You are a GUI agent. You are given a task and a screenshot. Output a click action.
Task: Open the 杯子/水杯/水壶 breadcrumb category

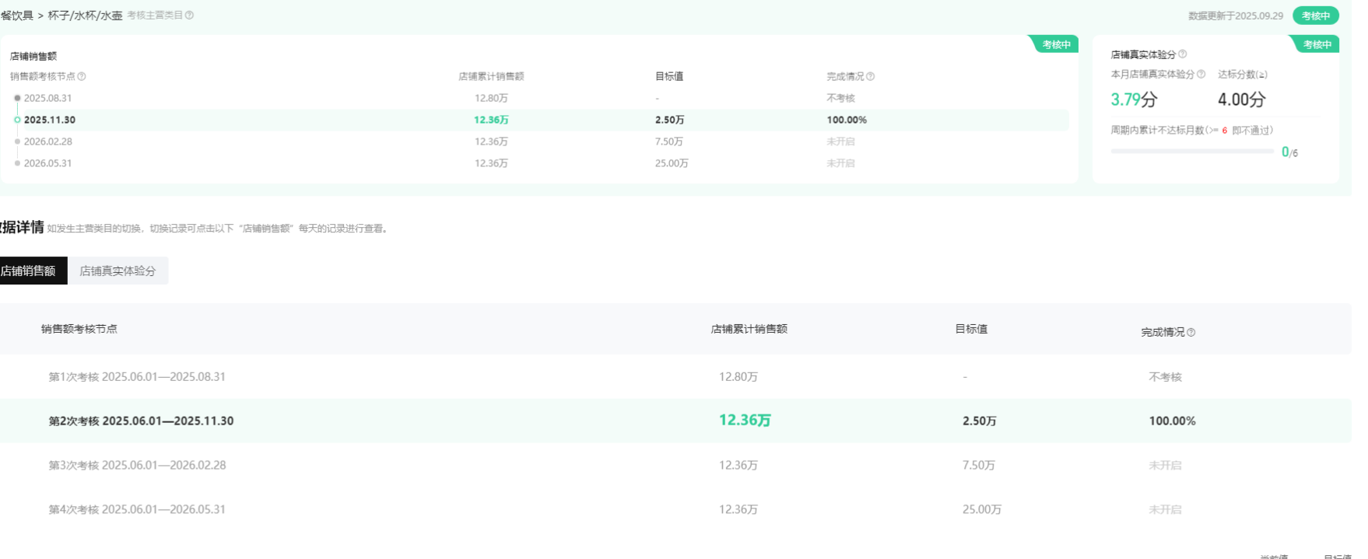tap(85, 16)
